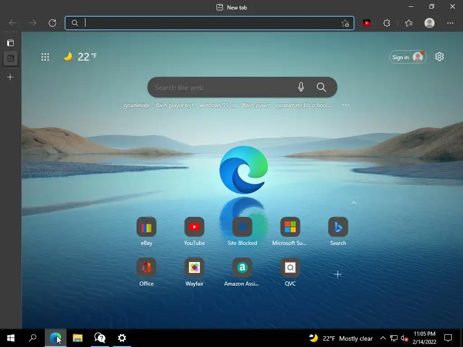
Task: Click Microsoft Edge taskbar icon
Action: (x=56, y=338)
